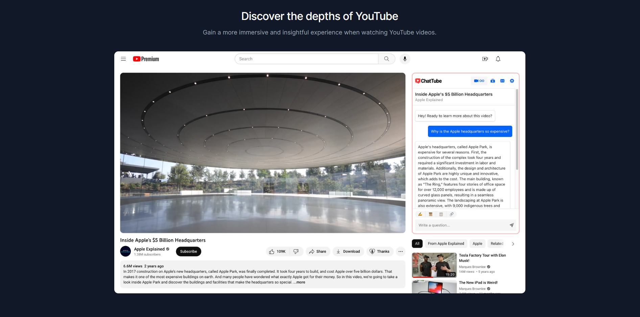
Task: Click the chain link shortcut icon
Action: [x=452, y=214]
